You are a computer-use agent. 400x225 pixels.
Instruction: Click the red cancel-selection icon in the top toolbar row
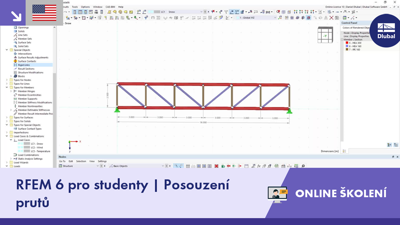pos(278,12)
